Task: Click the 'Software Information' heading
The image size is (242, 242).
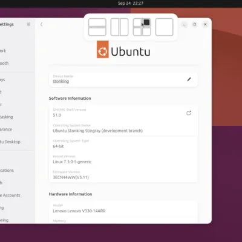Action: [70, 99]
